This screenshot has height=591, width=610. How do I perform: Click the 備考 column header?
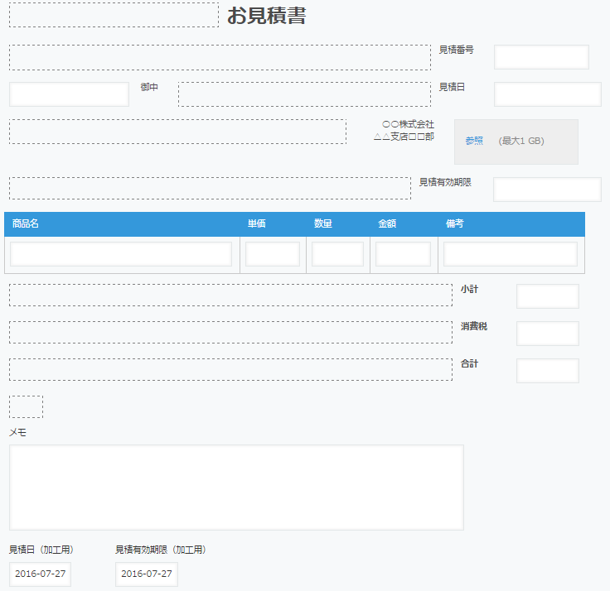[x=454, y=224]
